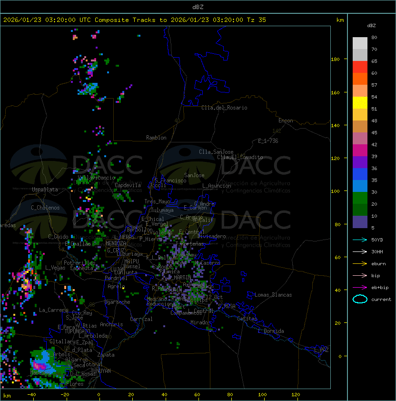Image resolution: width=396 pixels, height=401 pixels.
Task: Click the MENDOZA city label
Action: point(116,243)
